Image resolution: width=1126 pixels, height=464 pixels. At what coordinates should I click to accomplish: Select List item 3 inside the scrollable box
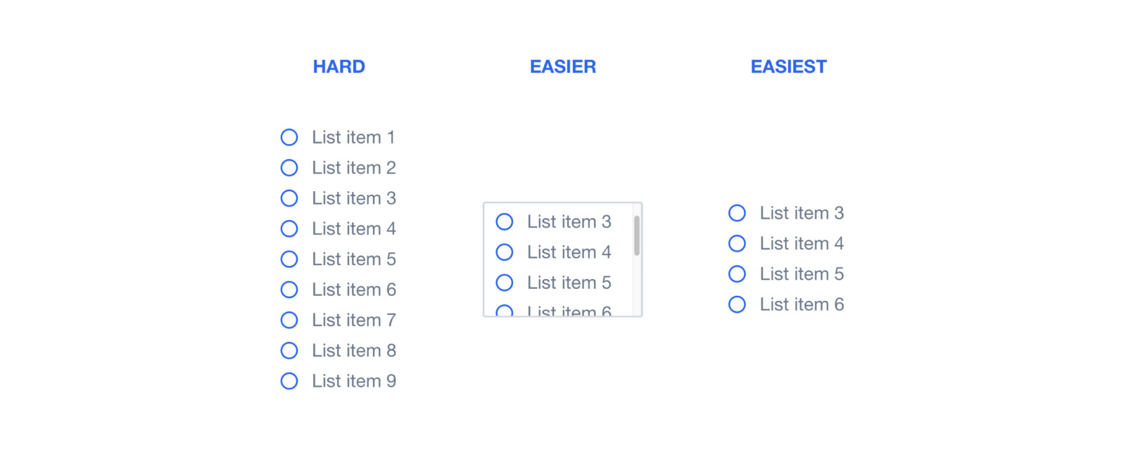pyautogui.click(x=505, y=222)
